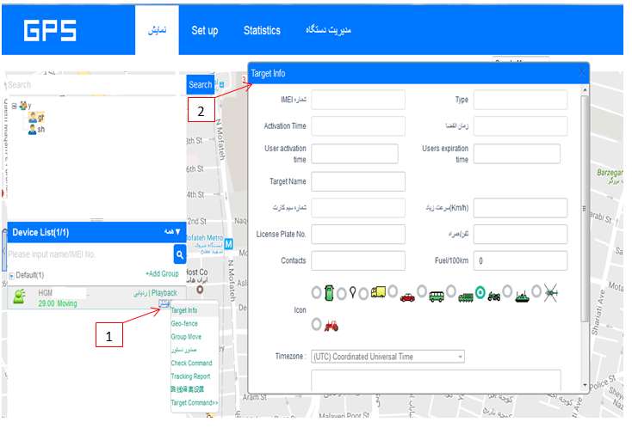Click the Playback link for HGM
Image resolution: width=632 pixels, height=428 pixels.
tap(164, 293)
